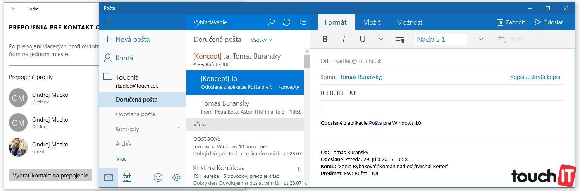Open settings gear icon
The image size is (580, 191).
click(x=177, y=177)
